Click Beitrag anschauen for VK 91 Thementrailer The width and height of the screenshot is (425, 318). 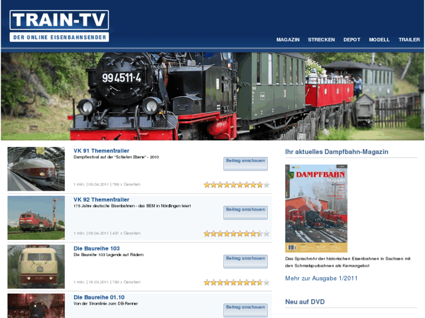pyautogui.click(x=246, y=164)
